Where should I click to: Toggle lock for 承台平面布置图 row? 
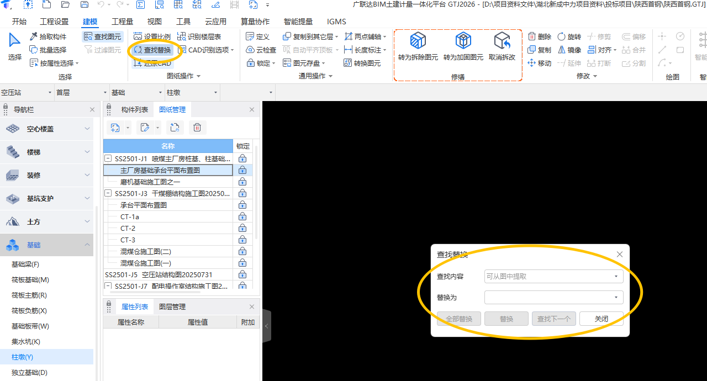click(x=242, y=205)
